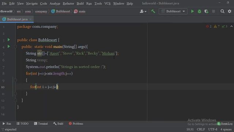This screenshot has height=132, width=234.
Task: Click the fold end marker on line 11
Action: pos(15,94)
